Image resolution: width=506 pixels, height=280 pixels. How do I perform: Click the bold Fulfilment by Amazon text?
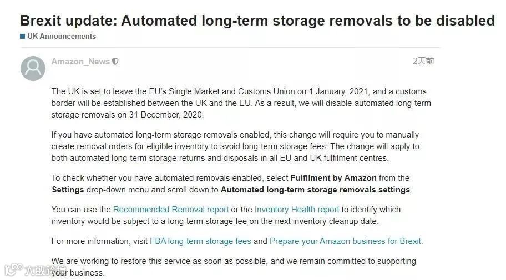[333, 178]
